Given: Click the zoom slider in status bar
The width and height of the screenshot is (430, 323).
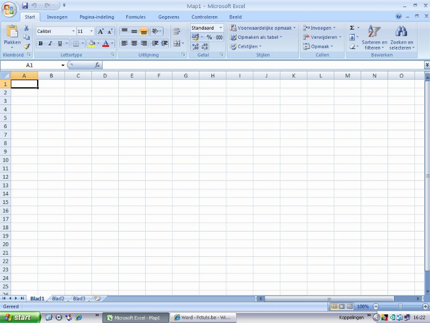Looking at the screenshot, I should (x=399, y=306).
